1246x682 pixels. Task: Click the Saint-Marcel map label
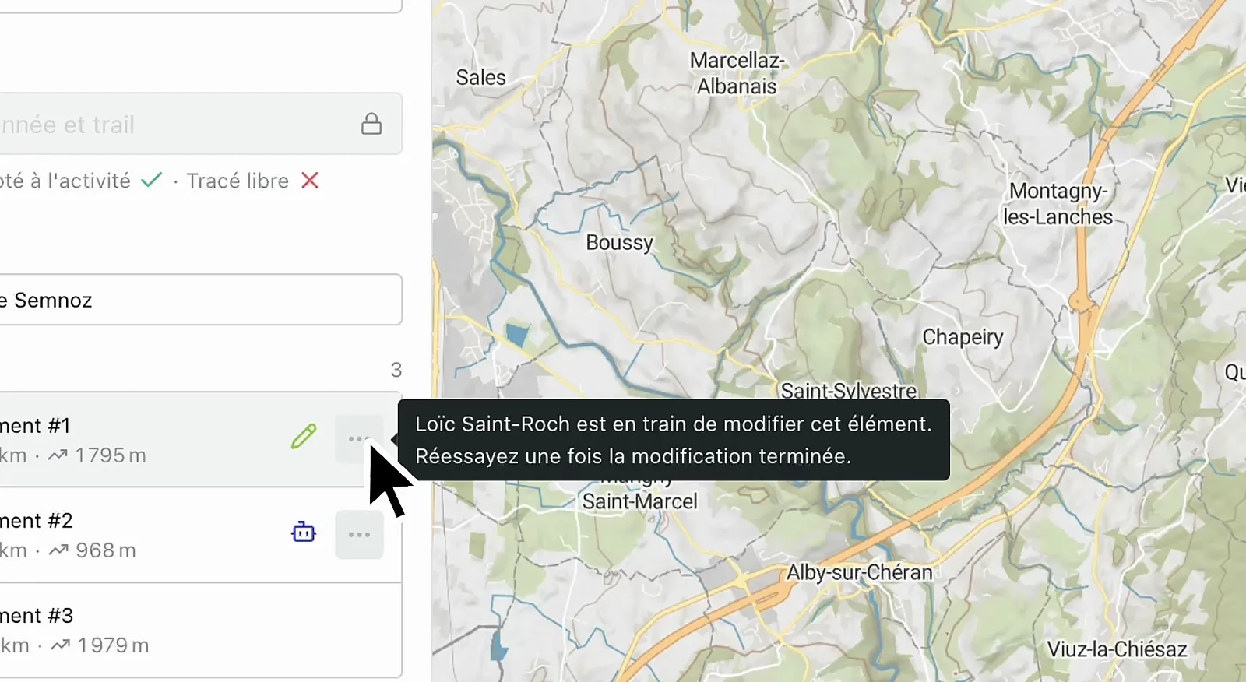tap(639, 501)
